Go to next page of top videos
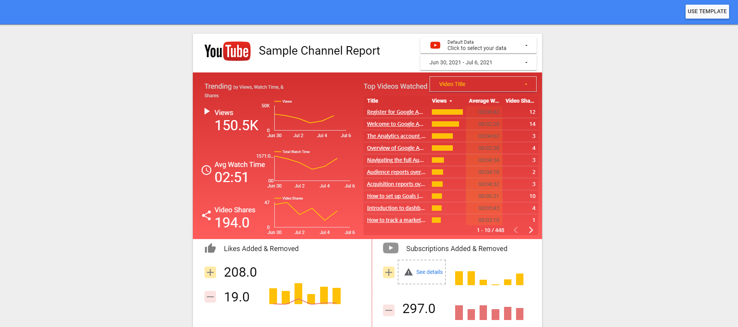 (x=531, y=230)
